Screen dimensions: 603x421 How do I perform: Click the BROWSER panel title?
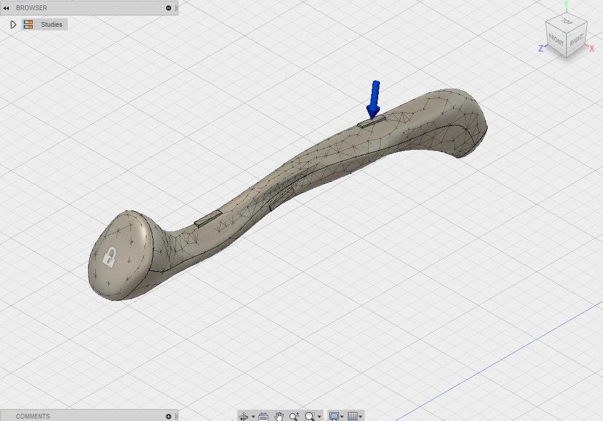click(x=32, y=8)
